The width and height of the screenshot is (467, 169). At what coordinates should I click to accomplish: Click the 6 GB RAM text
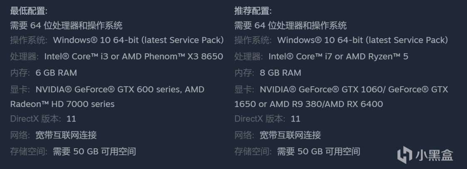56,73
